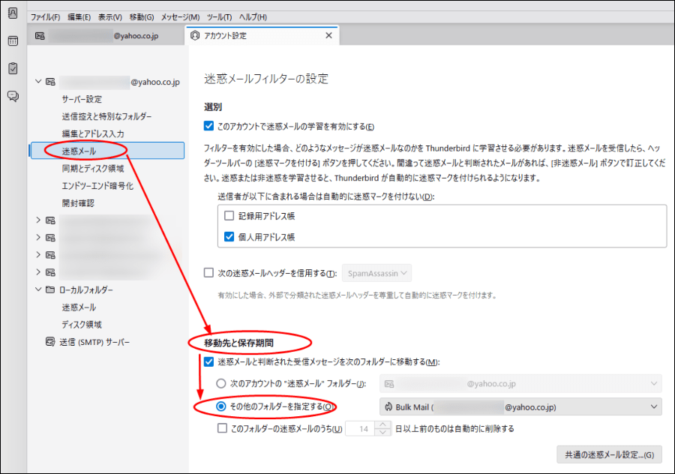Click the days field showing 14
Viewport: 675px width, 474px height.
pos(361,429)
